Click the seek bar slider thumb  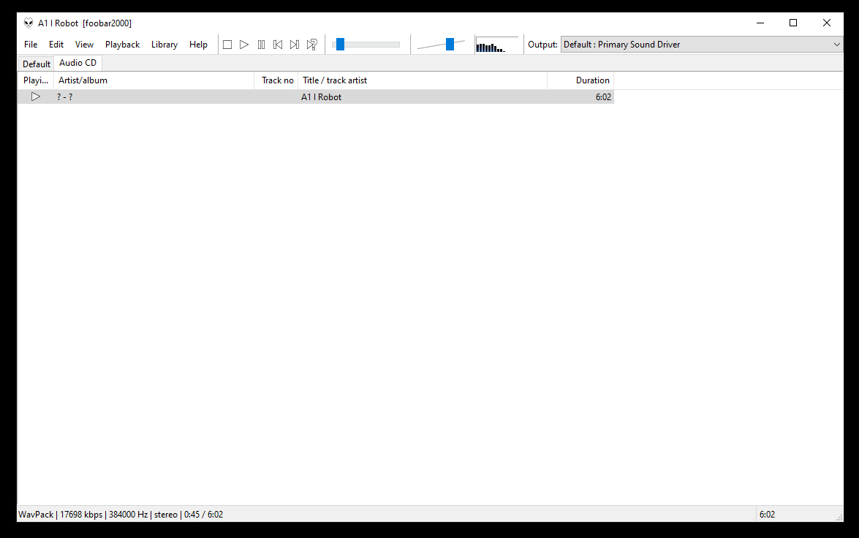(340, 45)
